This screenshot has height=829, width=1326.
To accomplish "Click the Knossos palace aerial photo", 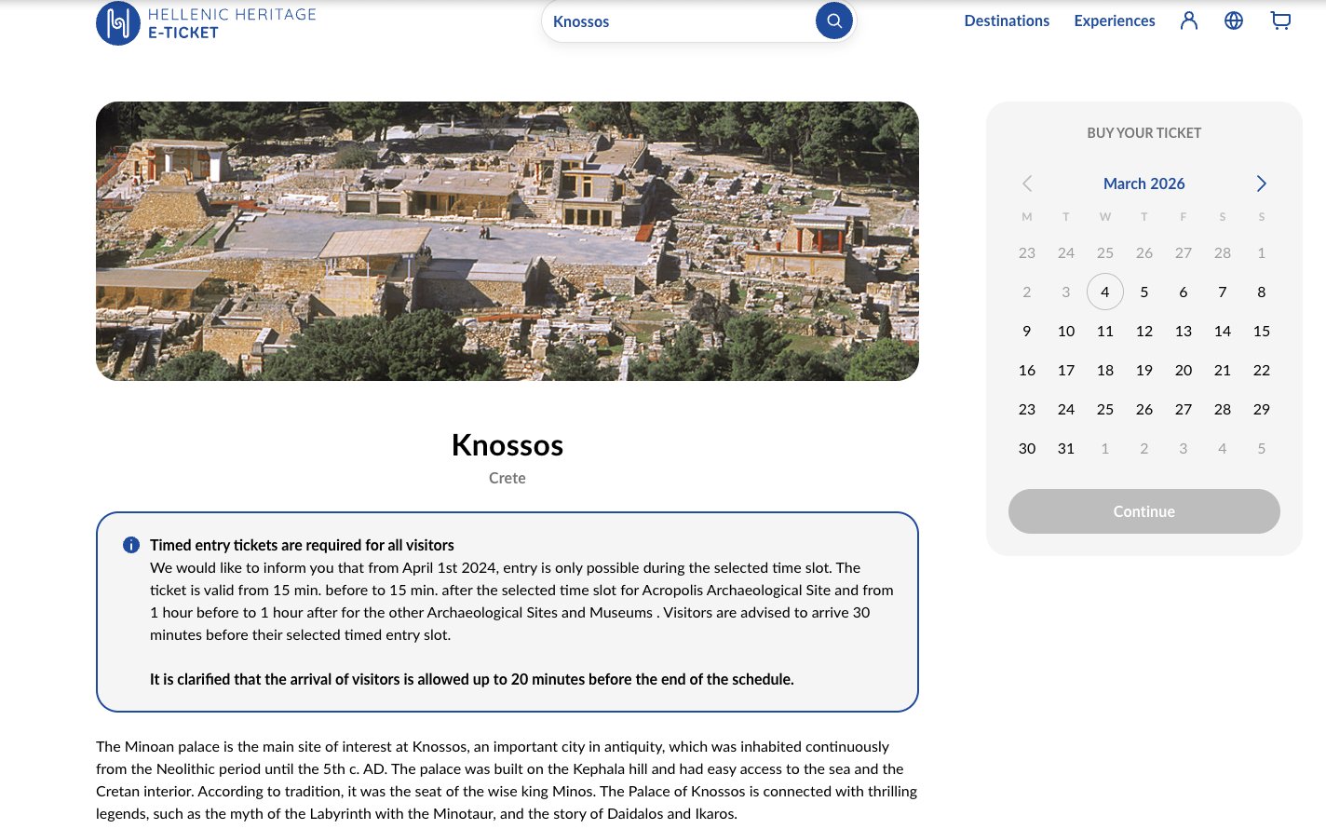I will tap(507, 241).
